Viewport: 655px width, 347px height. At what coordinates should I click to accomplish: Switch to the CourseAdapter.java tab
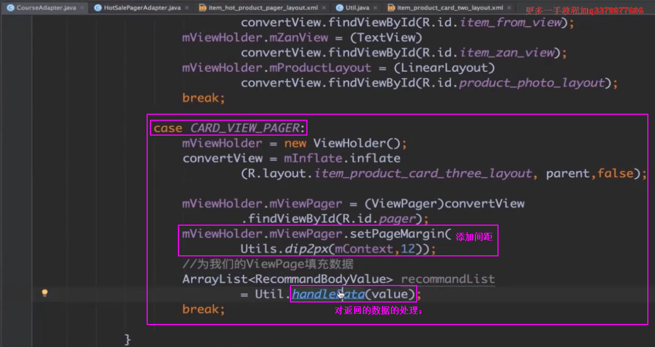pyautogui.click(x=46, y=8)
